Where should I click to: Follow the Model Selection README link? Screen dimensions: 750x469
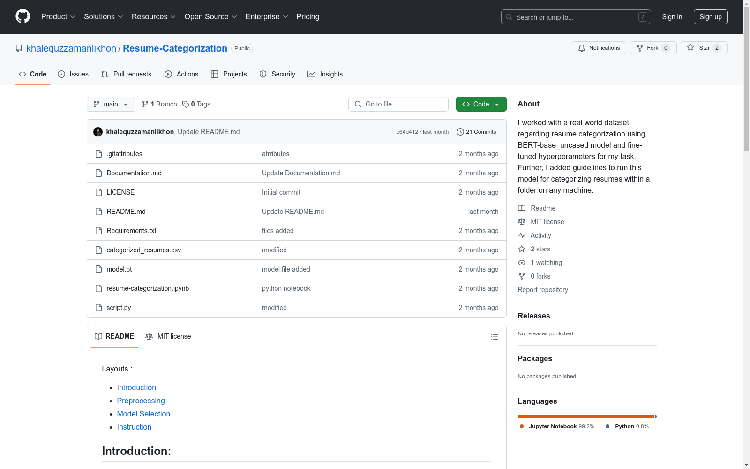[x=143, y=414]
